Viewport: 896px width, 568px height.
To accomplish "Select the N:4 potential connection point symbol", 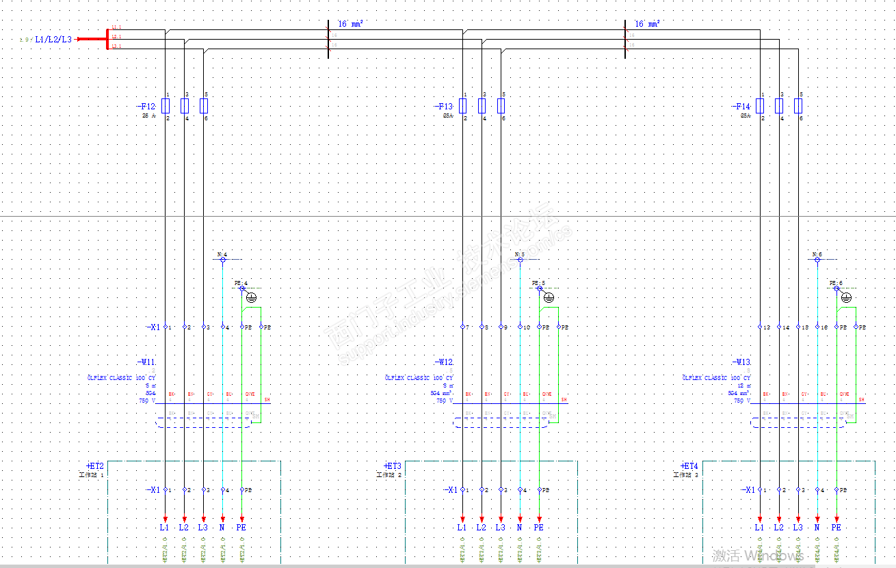I will 222,260.
